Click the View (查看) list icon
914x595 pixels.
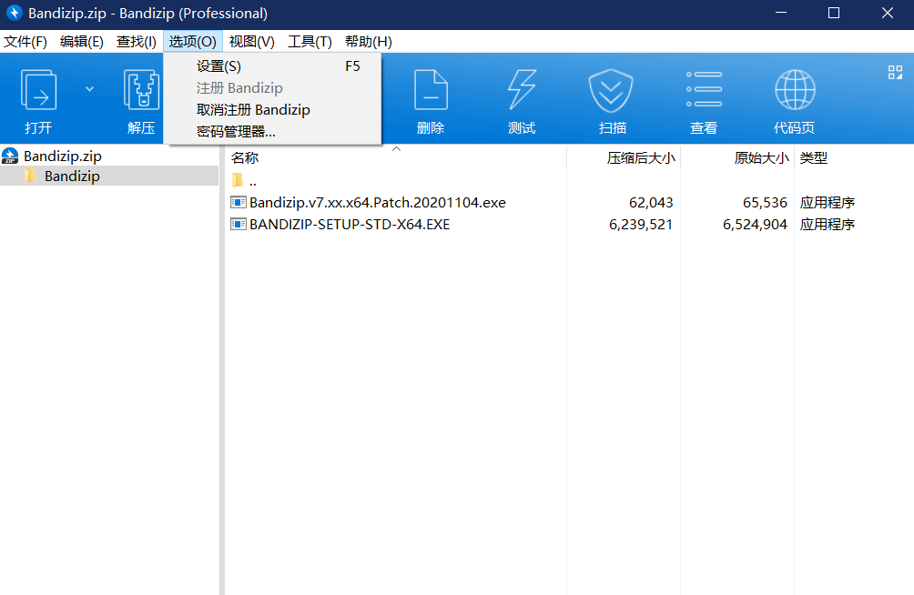tap(704, 89)
